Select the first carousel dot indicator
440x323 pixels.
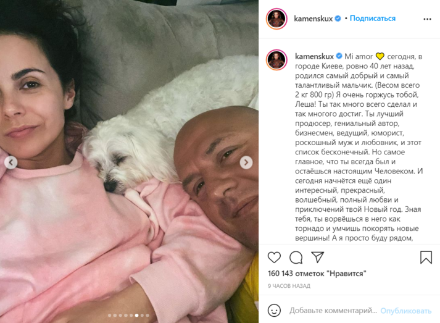pos(110,316)
